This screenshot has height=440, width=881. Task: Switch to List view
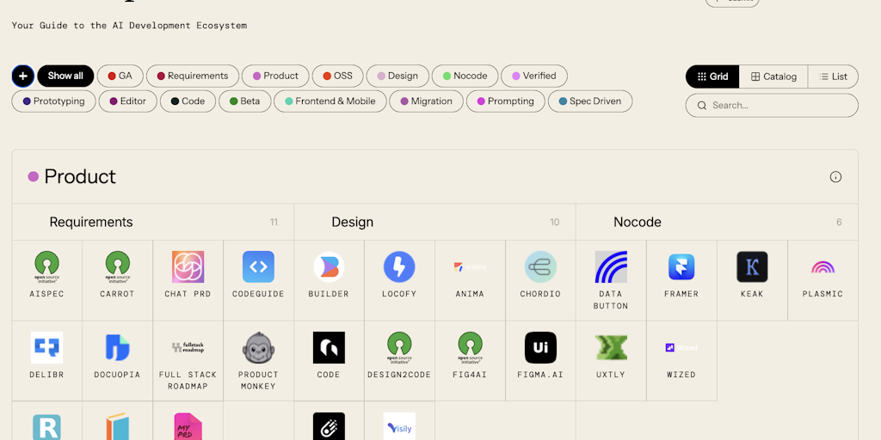pos(833,76)
